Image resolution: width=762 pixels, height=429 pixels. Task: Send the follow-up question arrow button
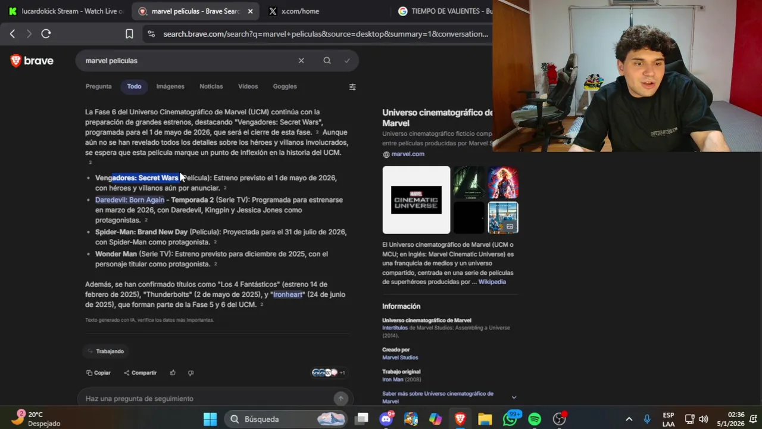341,399
